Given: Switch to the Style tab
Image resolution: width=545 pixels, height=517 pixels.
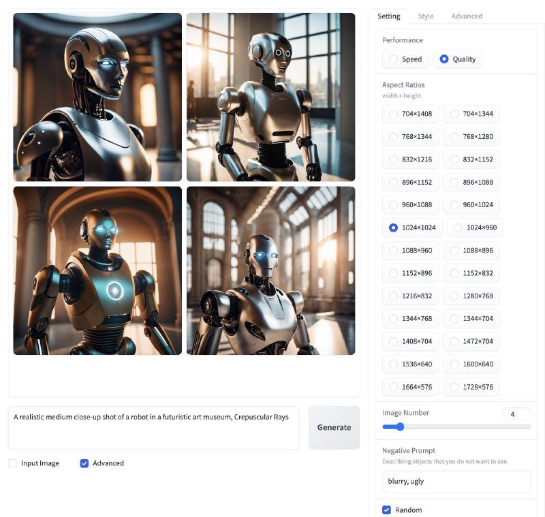Looking at the screenshot, I should 425,16.
